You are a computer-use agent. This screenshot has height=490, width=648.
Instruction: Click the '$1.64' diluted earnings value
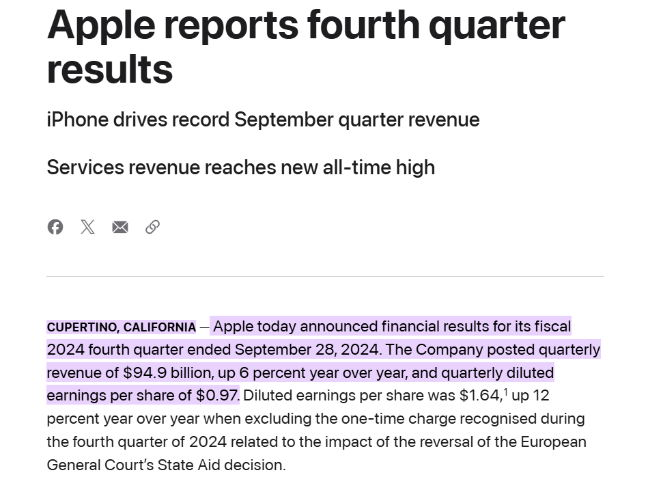[x=481, y=395]
